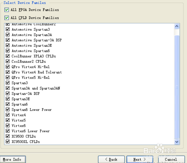Toggle Spartan3A and Spartan3AN checkbox
This screenshot has width=187, height=163.
[8, 88]
